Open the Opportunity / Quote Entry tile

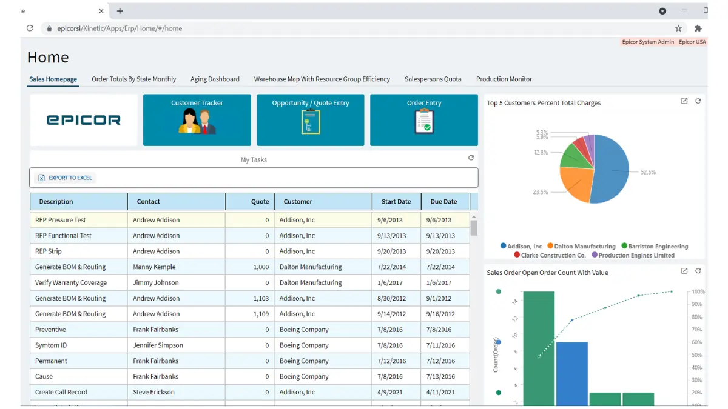(x=310, y=120)
